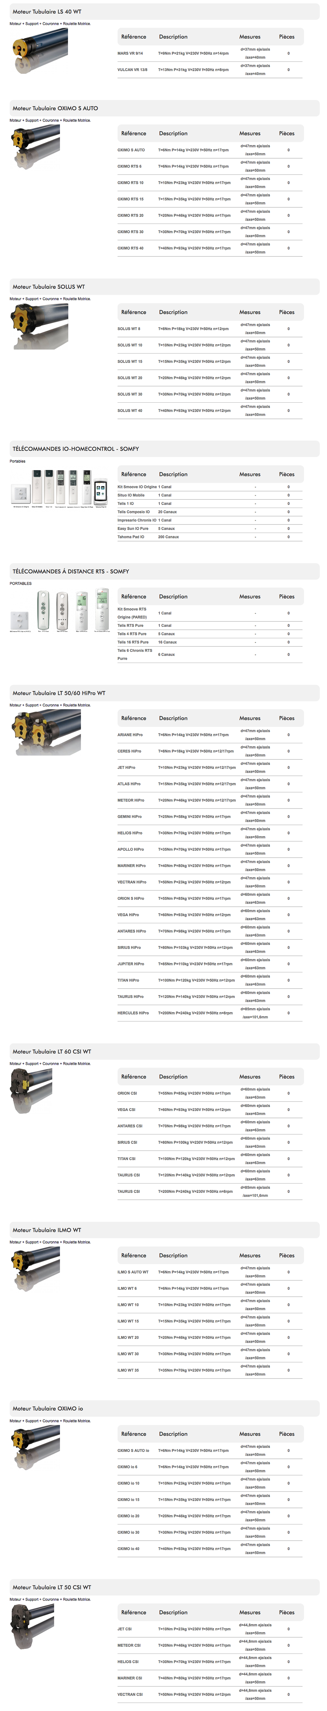Click the 'APOLLO HiPro' reference
Viewport: 327px width, 1711px height.
[x=131, y=849]
